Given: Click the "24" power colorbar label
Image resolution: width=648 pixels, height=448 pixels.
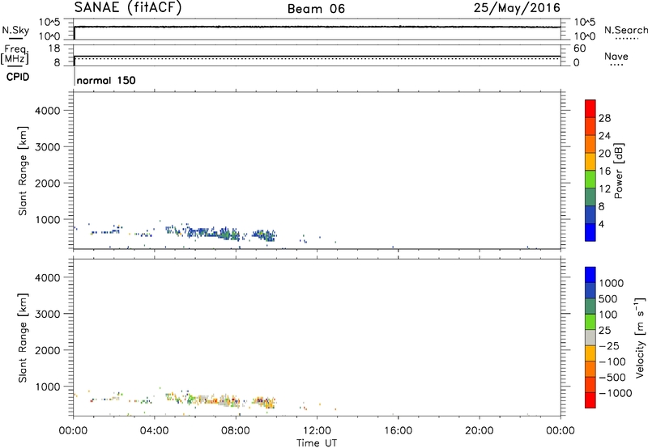Looking at the screenshot, I should tap(604, 136).
